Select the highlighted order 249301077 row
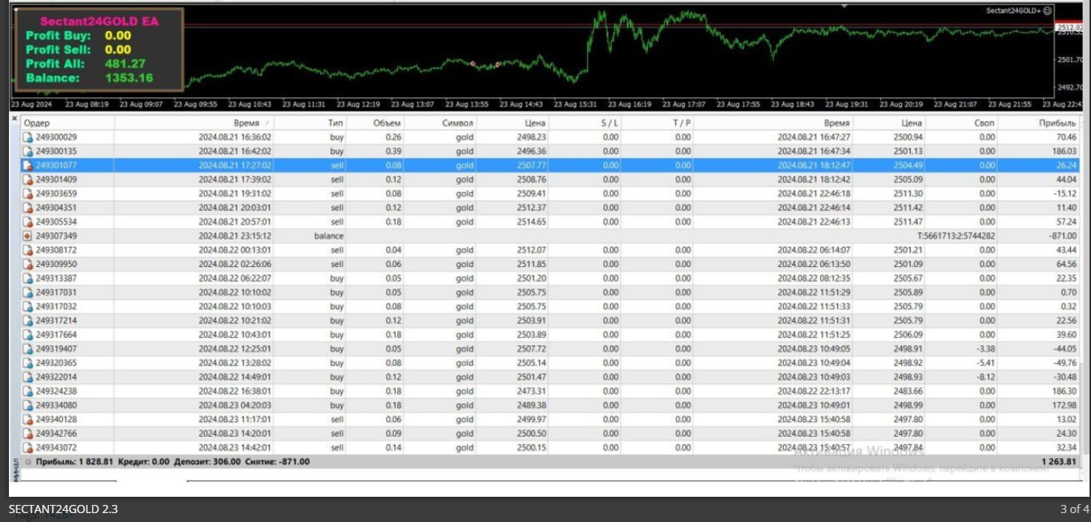Screen dimensions: 1091x522 click(x=520, y=165)
